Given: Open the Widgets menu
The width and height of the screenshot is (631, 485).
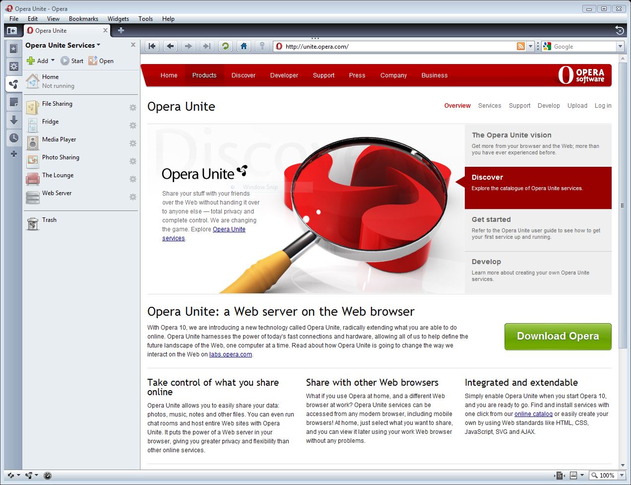Looking at the screenshot, I should [118, 19].
